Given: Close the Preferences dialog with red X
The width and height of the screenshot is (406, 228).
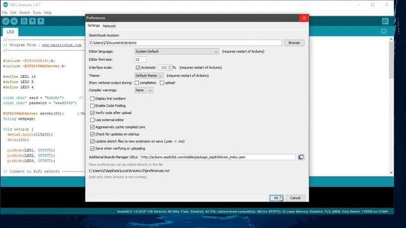Looking at the screenshot, I should pyautogui.click(x=304, y=18).
